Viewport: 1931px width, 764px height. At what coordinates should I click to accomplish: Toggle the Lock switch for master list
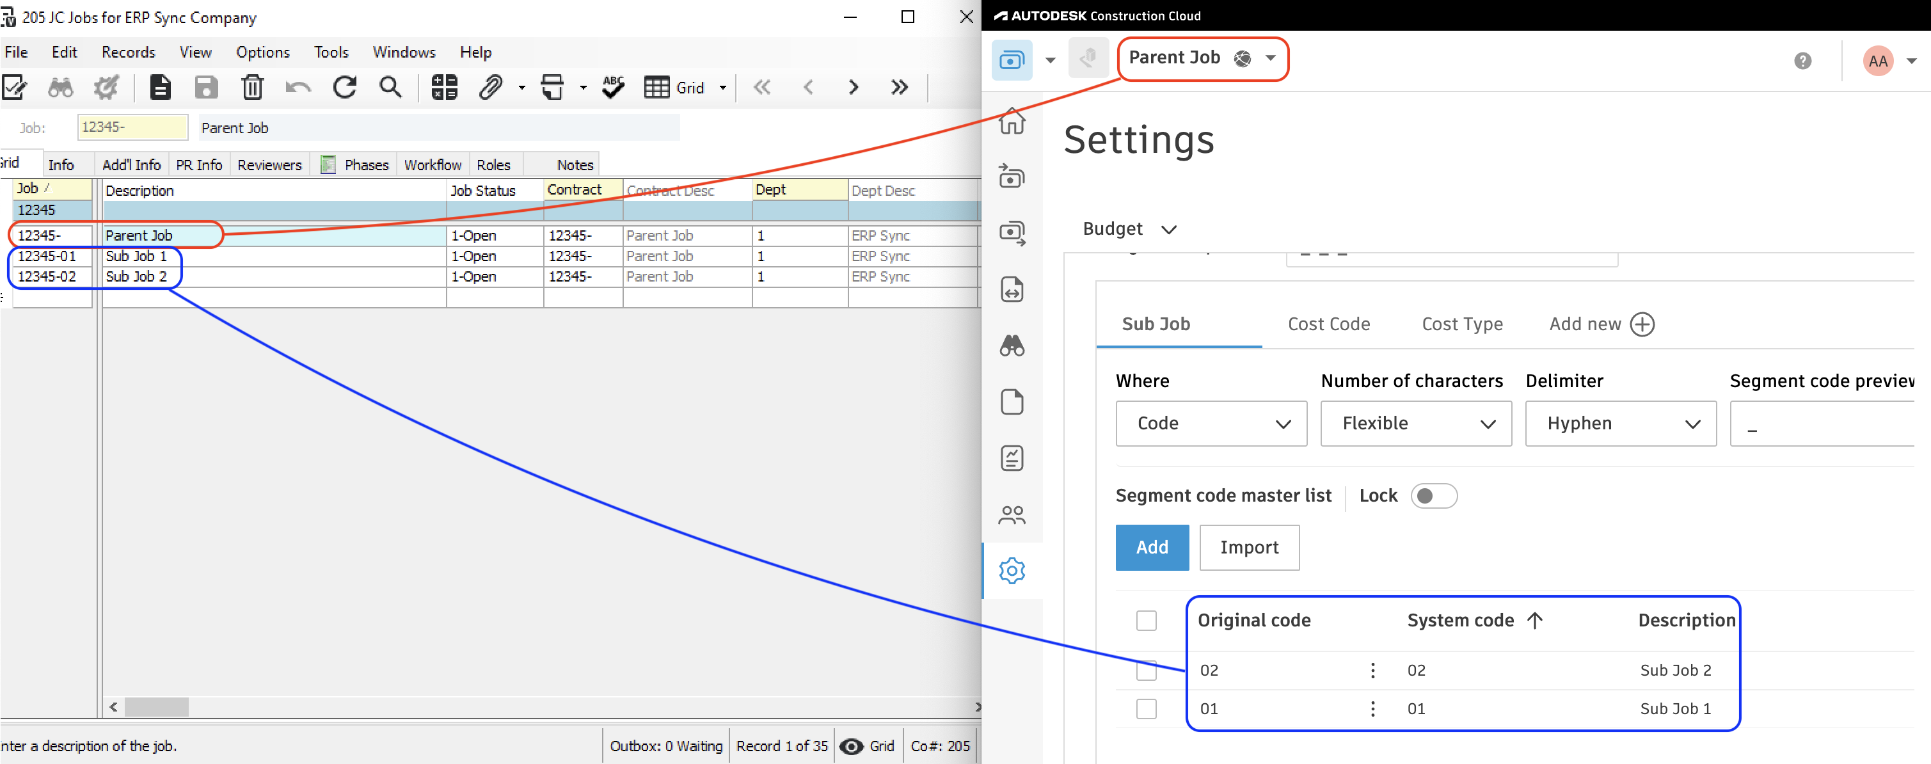click(1433, 496)
